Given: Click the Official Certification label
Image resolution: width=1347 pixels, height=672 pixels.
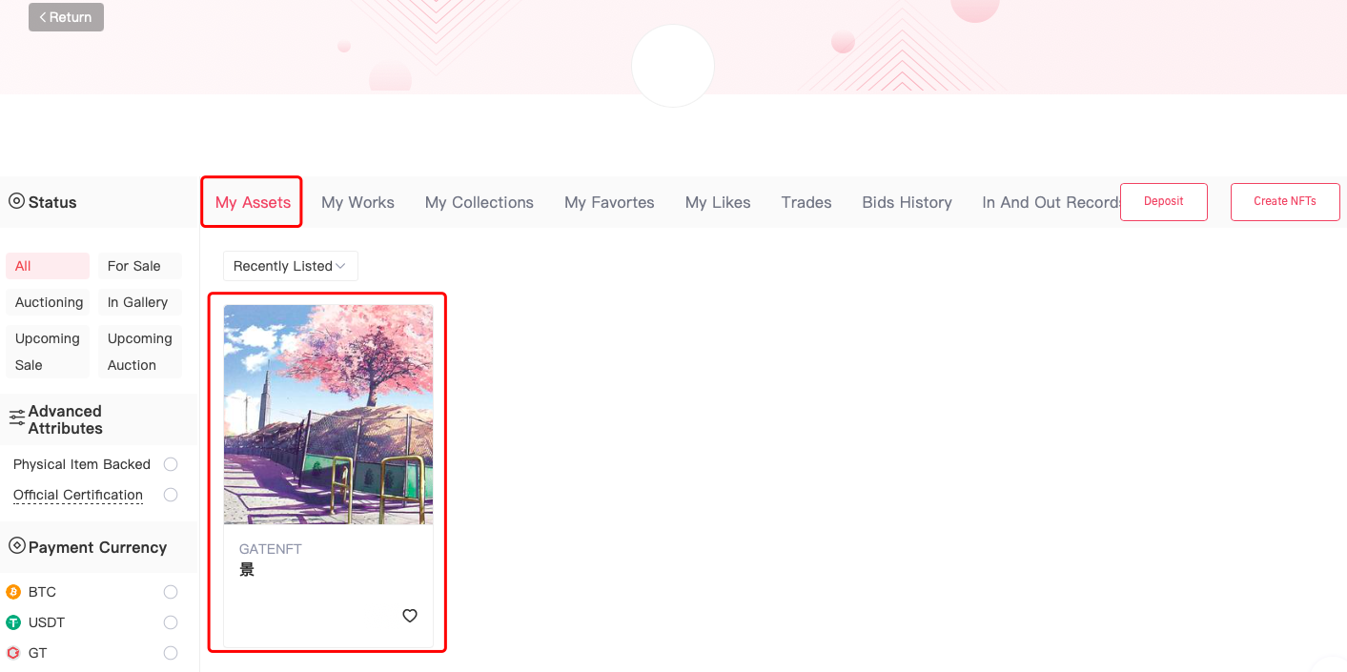Looking at the screenshot, I should tap(78, 495).
